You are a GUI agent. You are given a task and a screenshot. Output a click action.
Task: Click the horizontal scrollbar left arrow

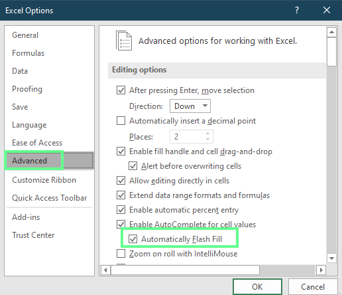105,270
